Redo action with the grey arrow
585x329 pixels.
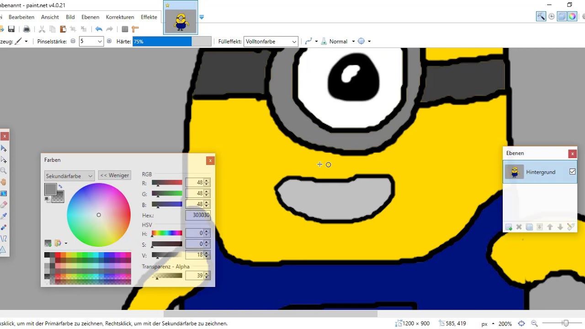(110, 29)
